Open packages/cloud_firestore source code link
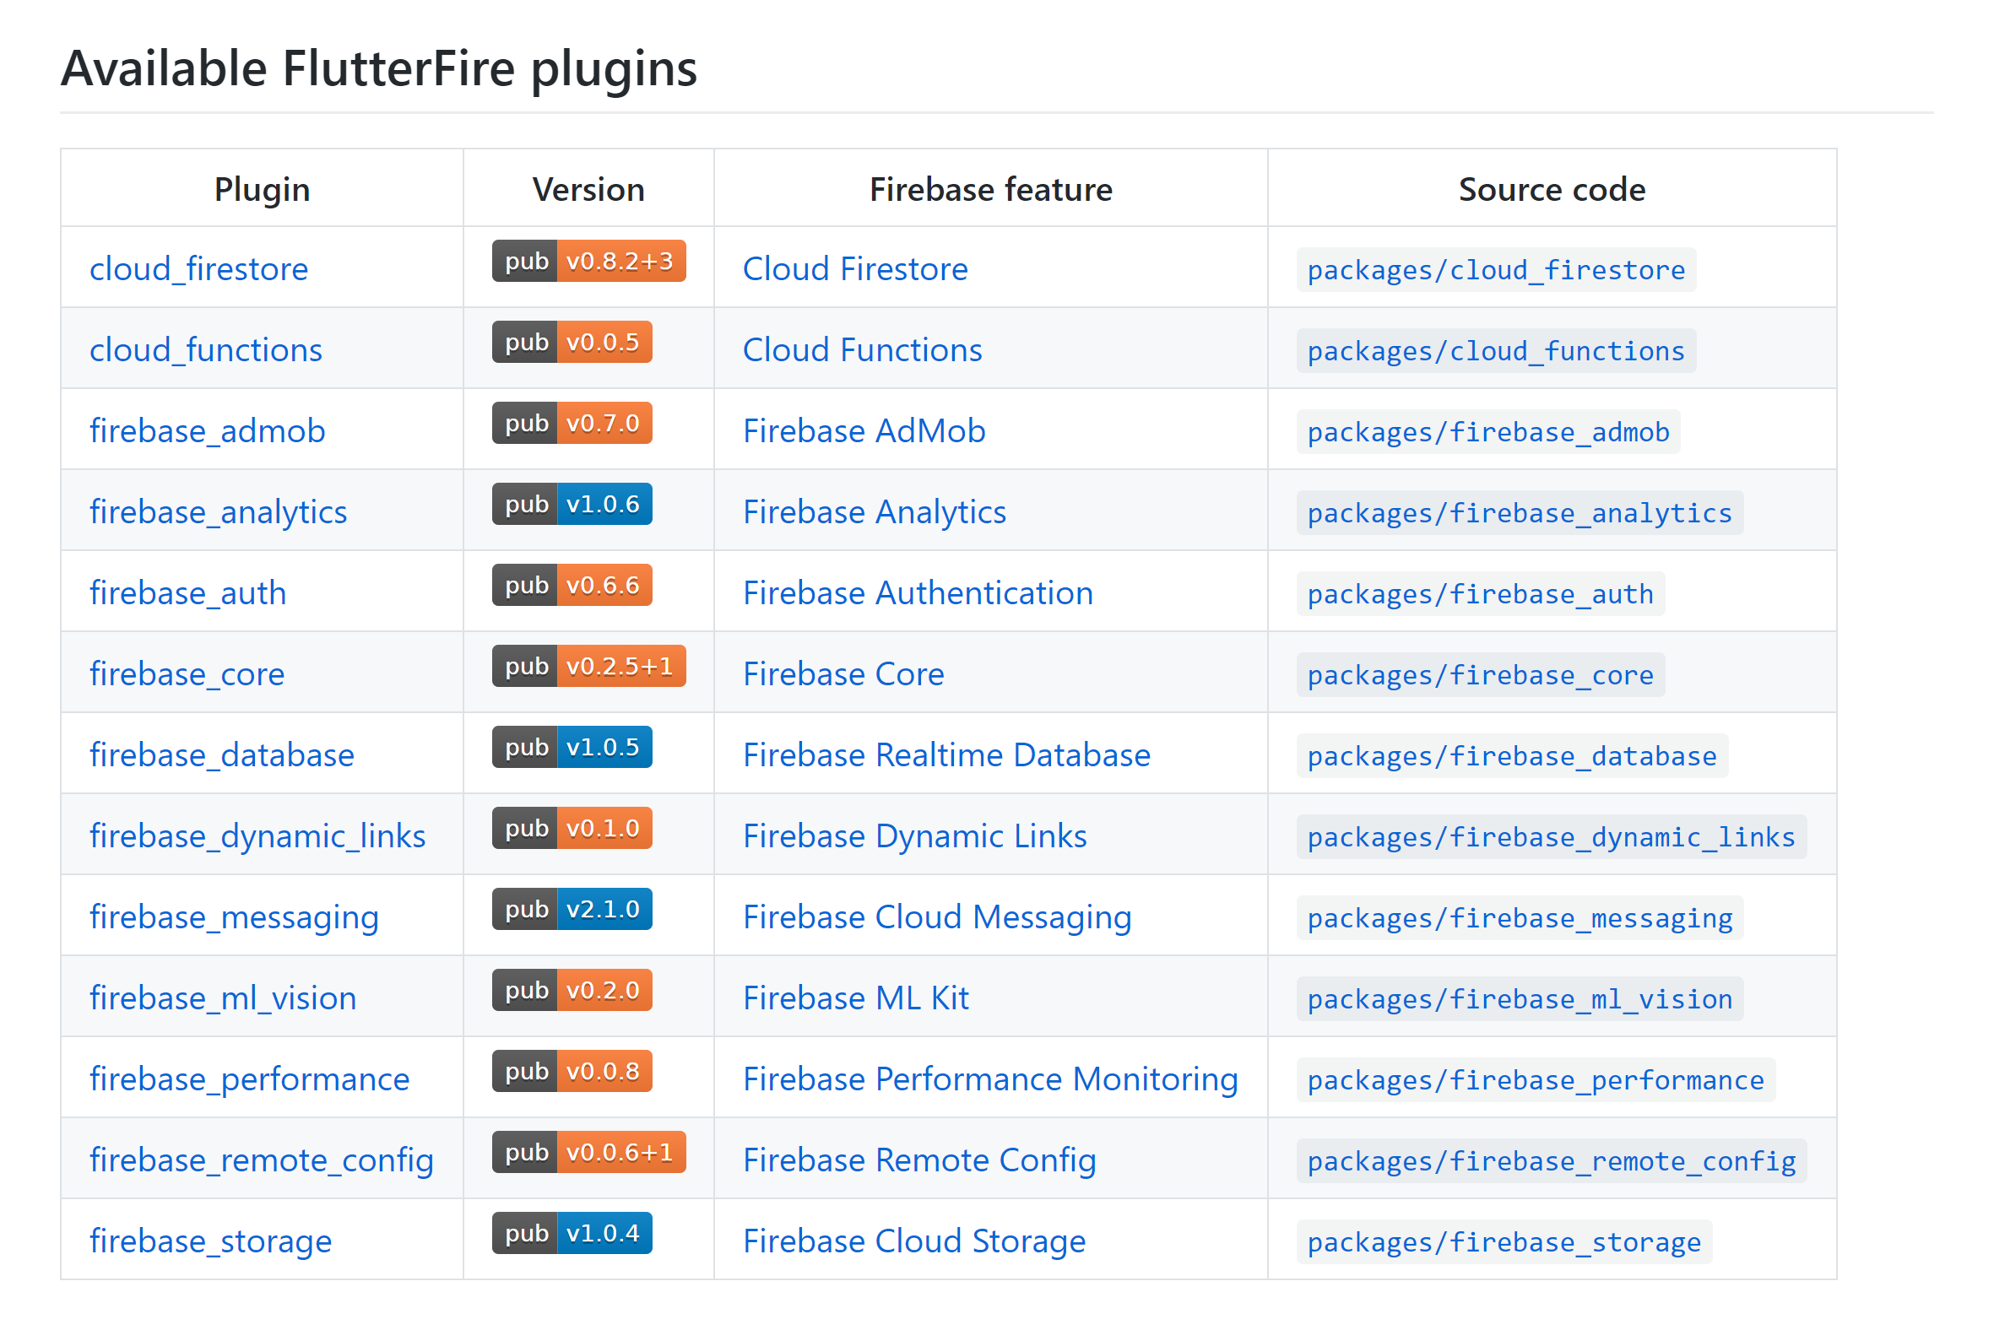 pyautogui.click(x=1495, y=271)
